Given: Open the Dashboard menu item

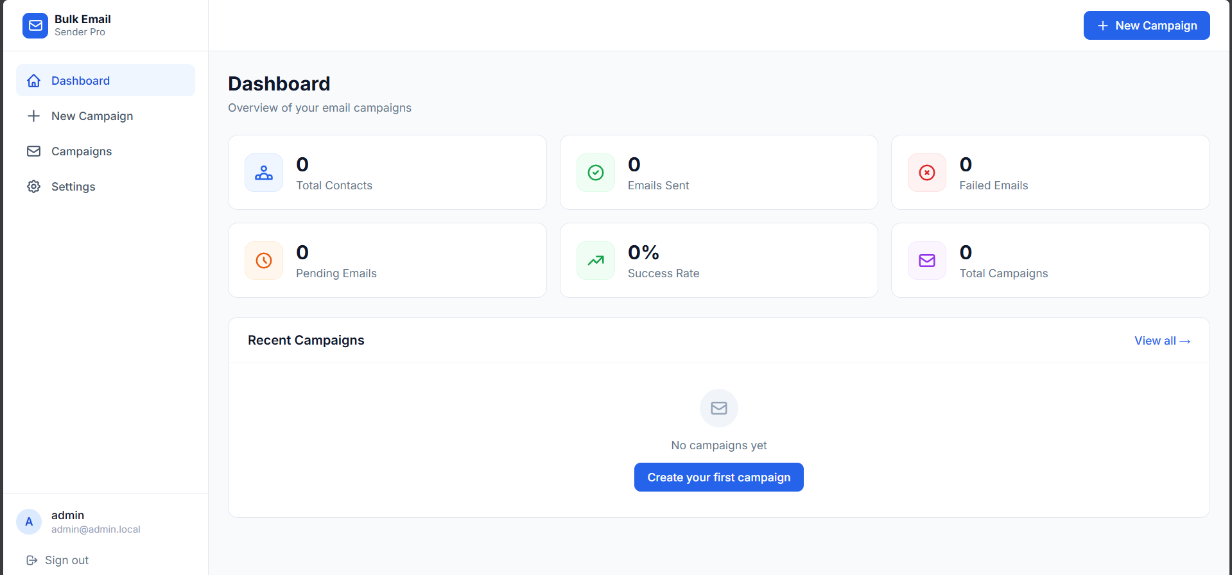Looking at the screenshot, I should click(x=105, y=80).
